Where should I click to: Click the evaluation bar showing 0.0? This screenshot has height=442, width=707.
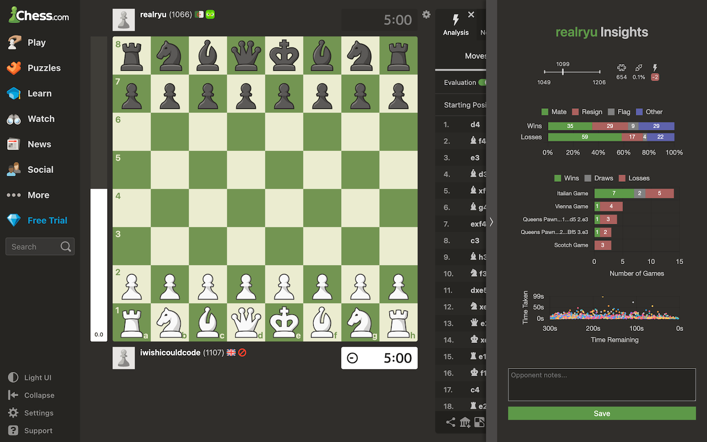coord(99,189)
